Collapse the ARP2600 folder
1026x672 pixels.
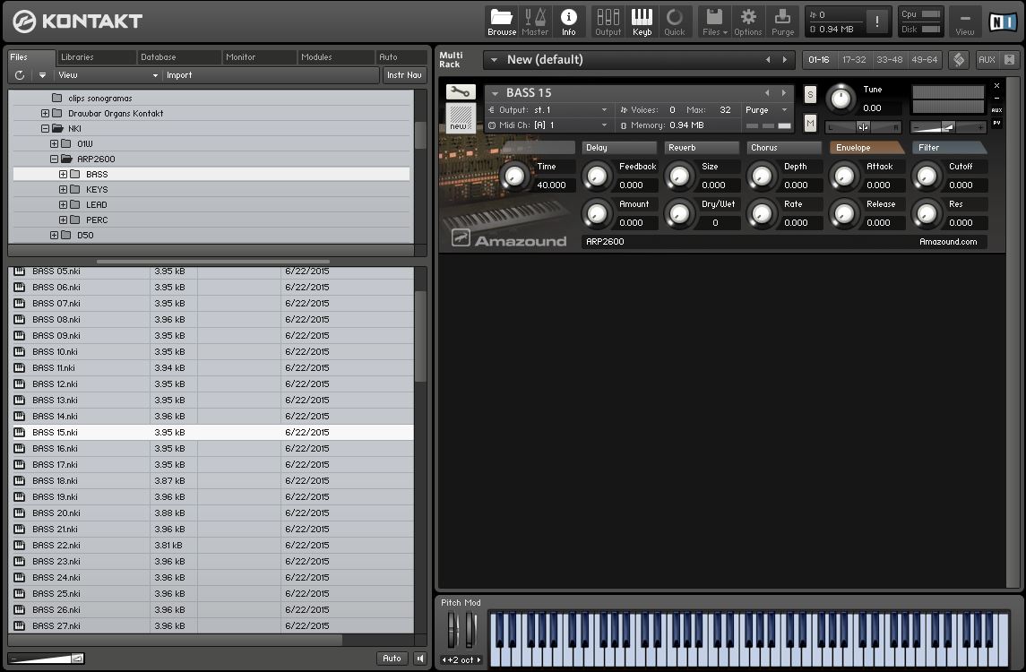click(54, 159)
